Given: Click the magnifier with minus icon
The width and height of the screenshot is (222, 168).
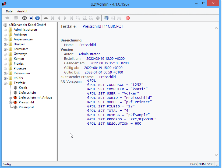Looking at the screenshot, I should click(91, 18).
